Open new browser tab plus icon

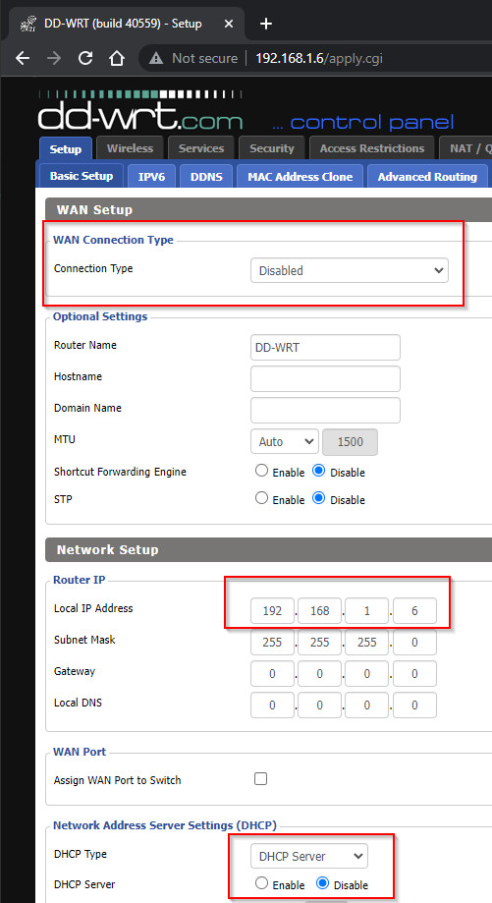point(265,24)
